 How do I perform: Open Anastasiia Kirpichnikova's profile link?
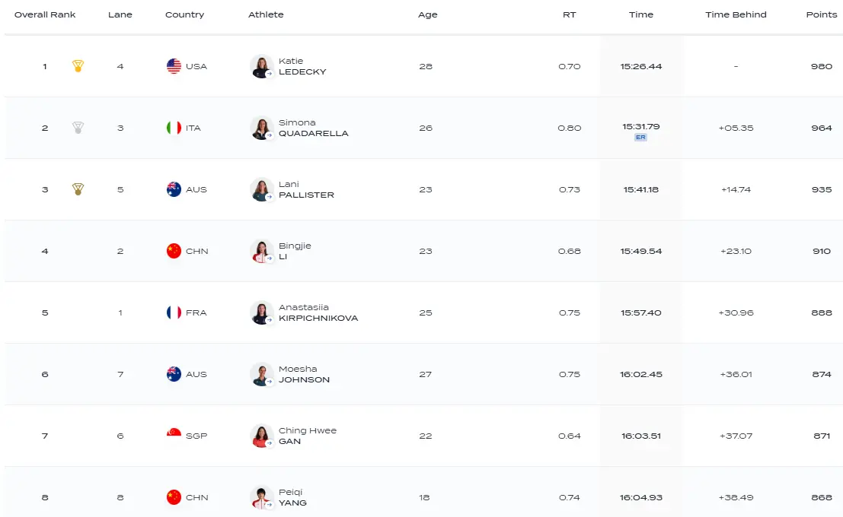(x=318, y=312)
